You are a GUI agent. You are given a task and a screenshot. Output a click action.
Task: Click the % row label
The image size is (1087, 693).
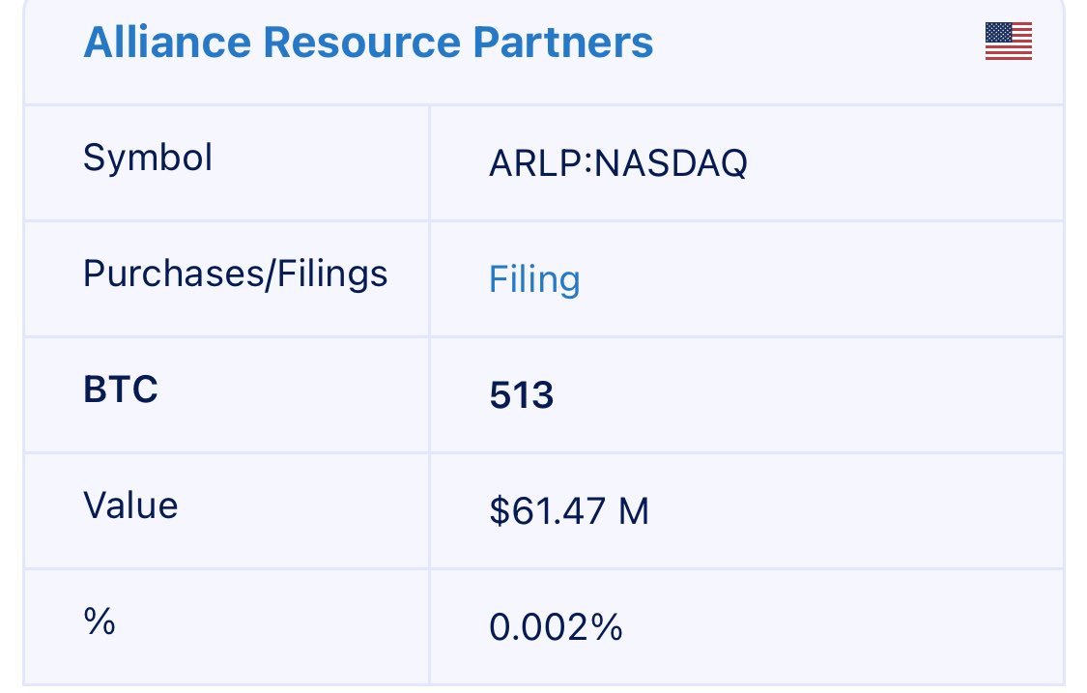100,621
